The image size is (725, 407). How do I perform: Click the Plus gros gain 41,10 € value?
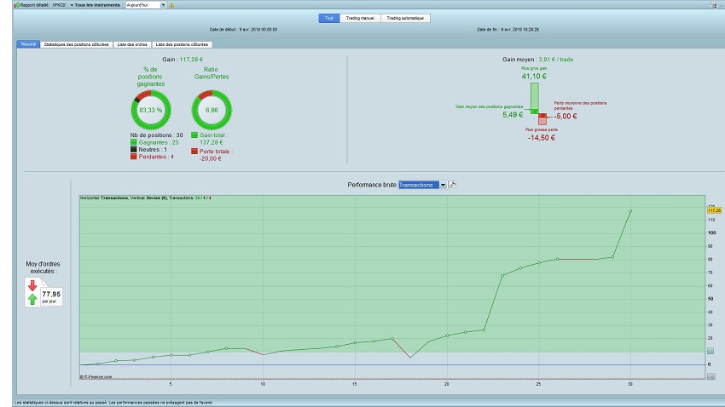(x=534, y=76)
